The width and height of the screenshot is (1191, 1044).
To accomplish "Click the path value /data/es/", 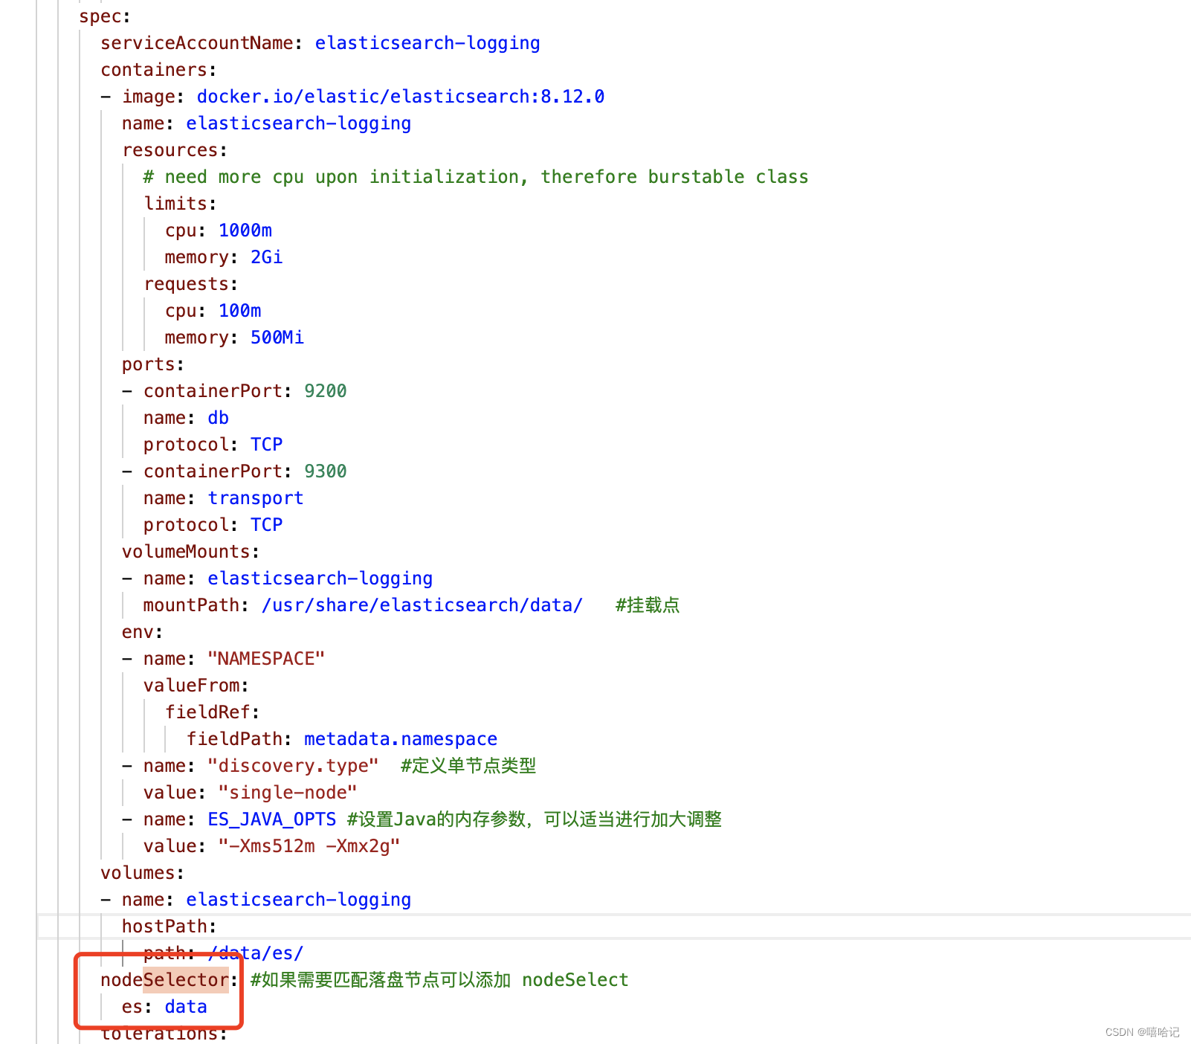I will point(256,953).
